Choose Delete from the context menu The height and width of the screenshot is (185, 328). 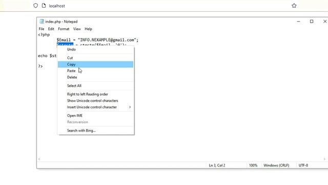click(x=96, y=78)
